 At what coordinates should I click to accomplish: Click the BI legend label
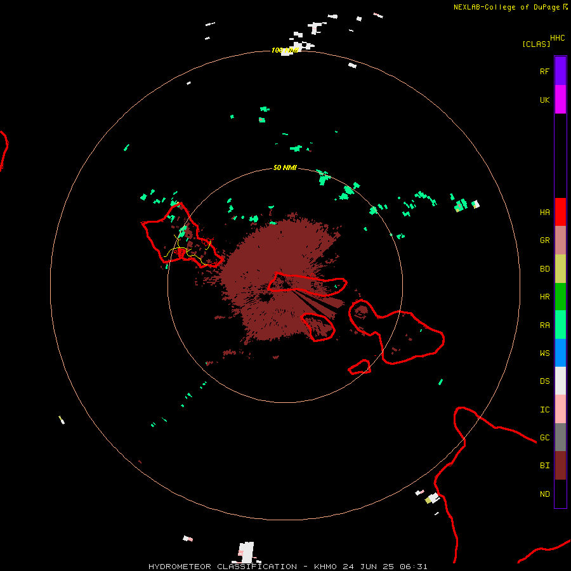point(544,466)
